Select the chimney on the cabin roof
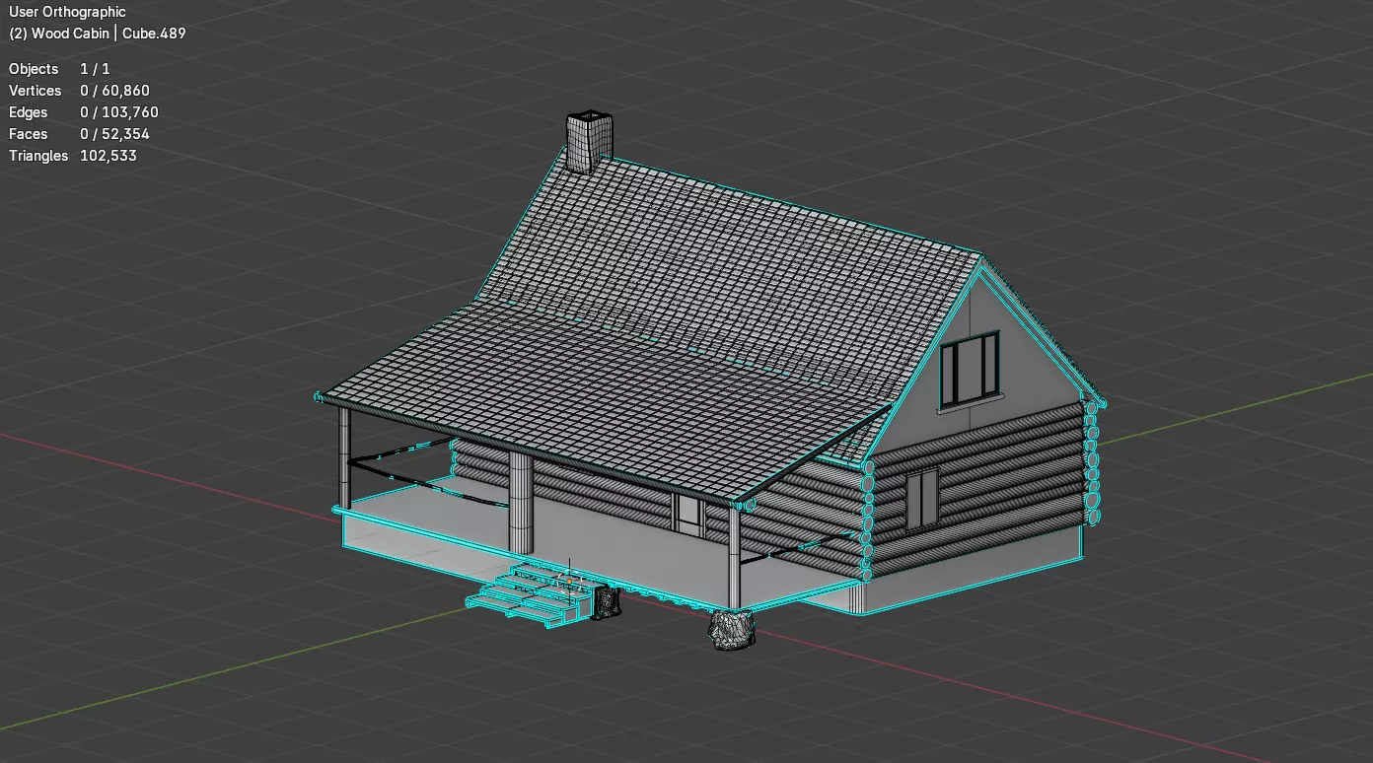 (589, 142)
